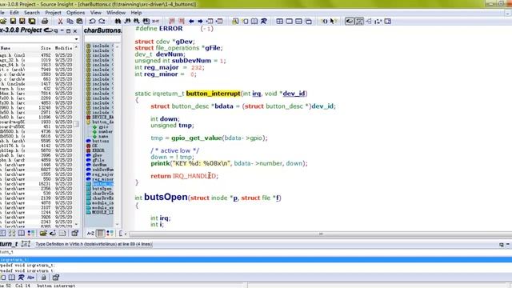Click the symbol search input above symbol list
Screen dimensions: 512x288
point(103,39)
